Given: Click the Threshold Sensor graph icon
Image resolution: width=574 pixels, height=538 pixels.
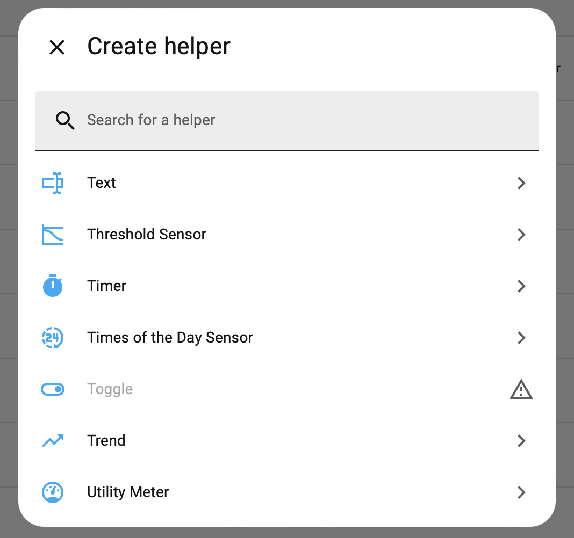Looking at the screenshot, I should click(x=53, y=235).
